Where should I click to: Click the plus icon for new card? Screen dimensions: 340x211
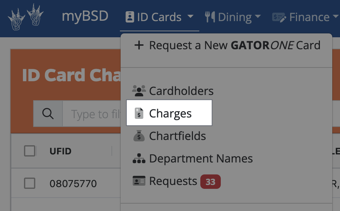pos(139,45)
